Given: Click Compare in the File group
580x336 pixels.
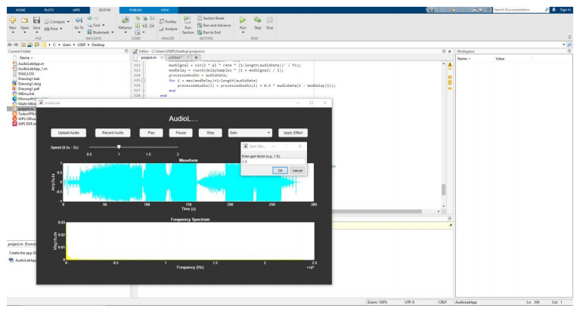Looking at the screenshot, I should click(57, 22).
